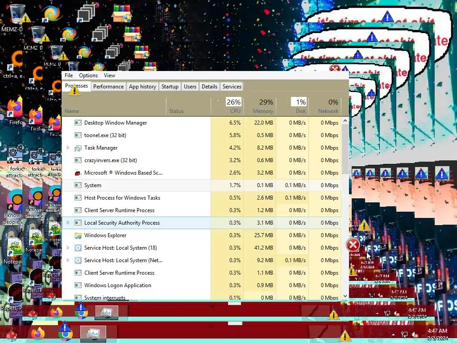The image size is (457, 343).
Task: Sort processes by the CPU column
Action: pyautogui.click(x=227, y=106)
